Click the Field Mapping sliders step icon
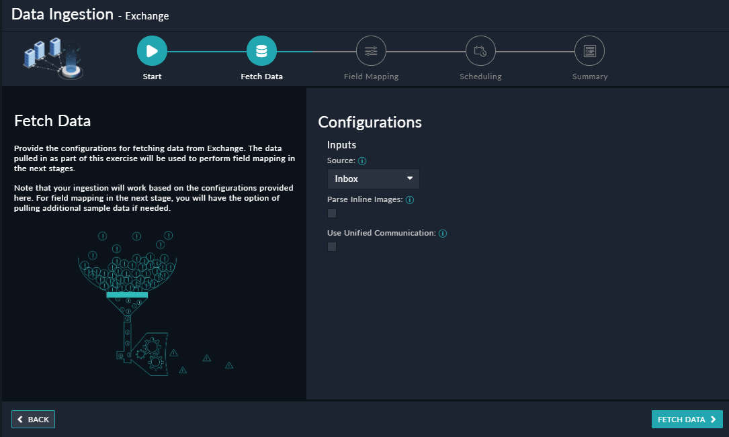This screenshot has width=729, height=437. [x=371, y=51]
